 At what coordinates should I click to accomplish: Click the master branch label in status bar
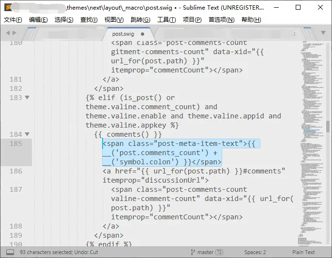[205, 252]
